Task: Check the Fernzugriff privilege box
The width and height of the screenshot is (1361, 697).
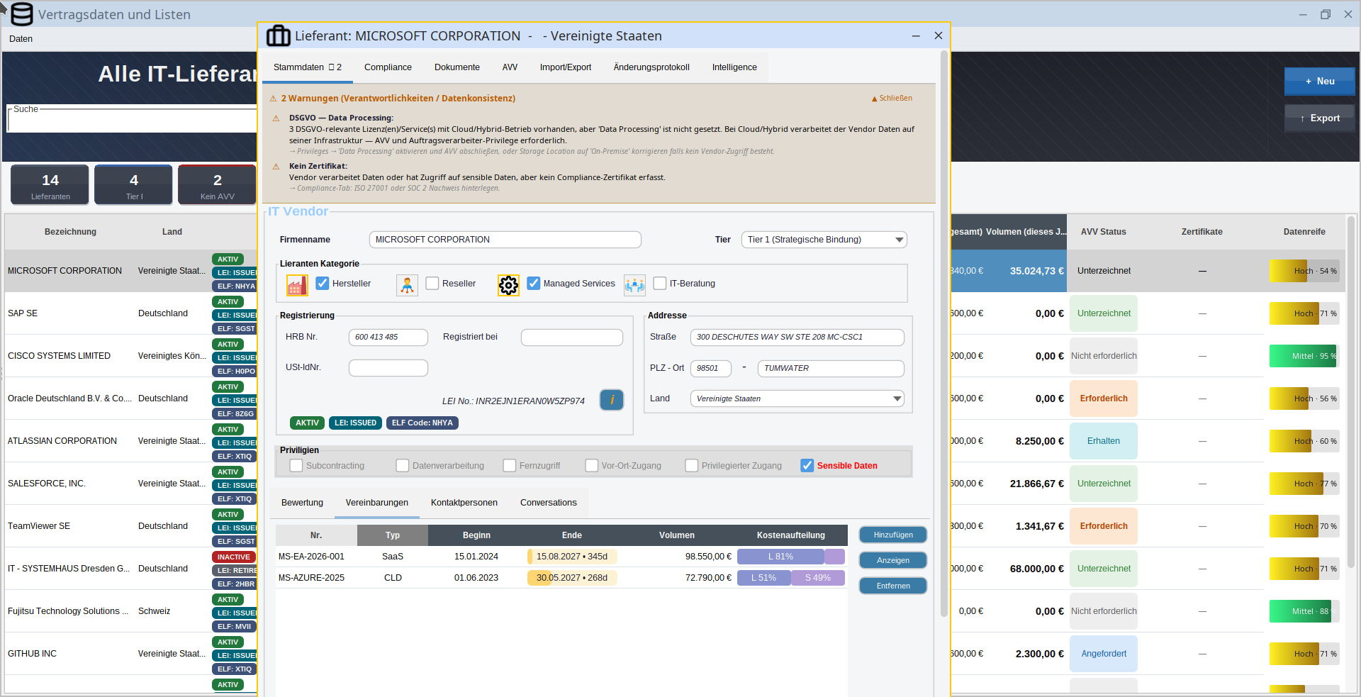Action: click(x=510, y=466)
